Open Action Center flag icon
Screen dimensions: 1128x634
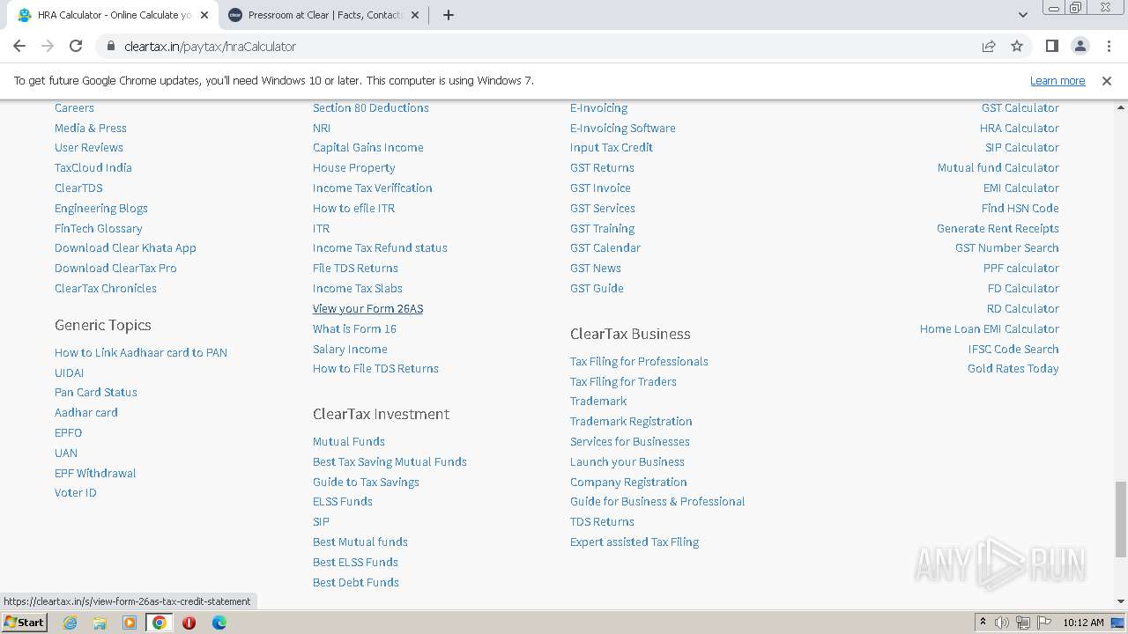tap(1044, 623)
